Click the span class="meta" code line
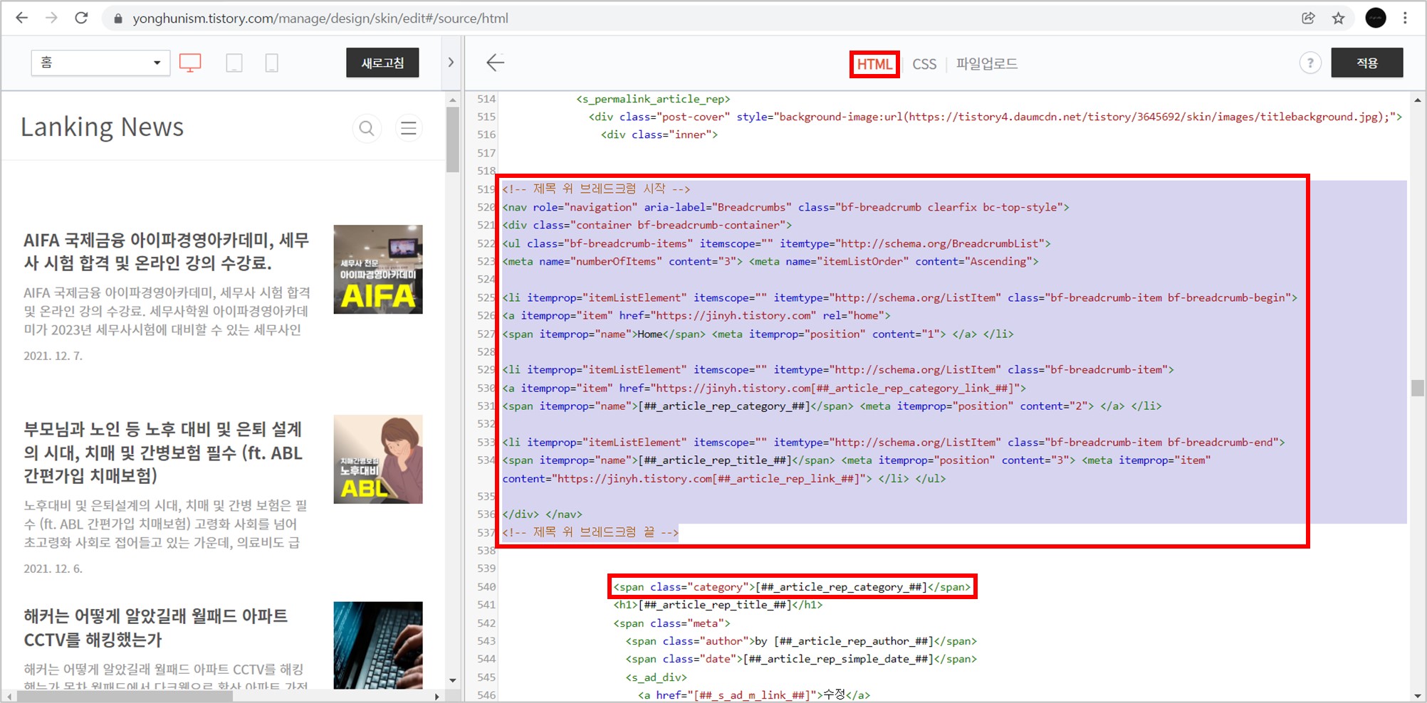1427x703 pixels. 671,623
